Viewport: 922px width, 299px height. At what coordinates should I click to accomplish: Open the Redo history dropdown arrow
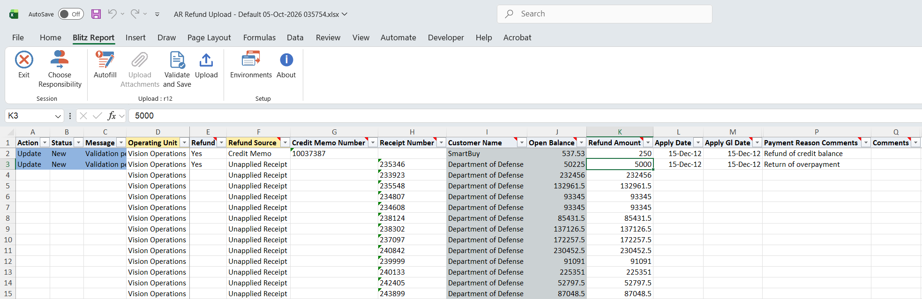click(145, 14)
